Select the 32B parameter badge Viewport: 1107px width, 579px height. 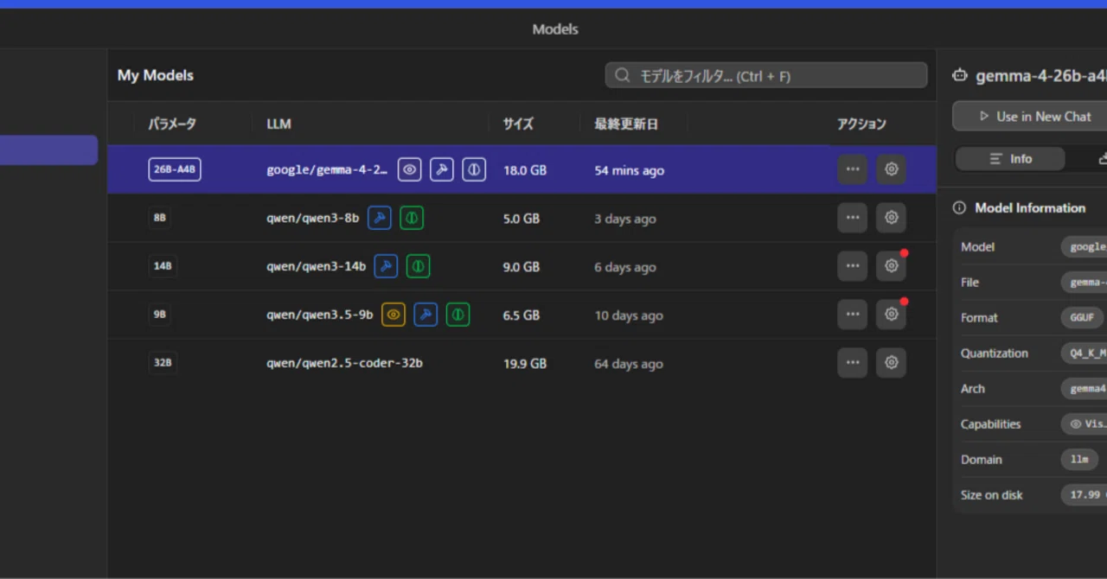point(163,363)
